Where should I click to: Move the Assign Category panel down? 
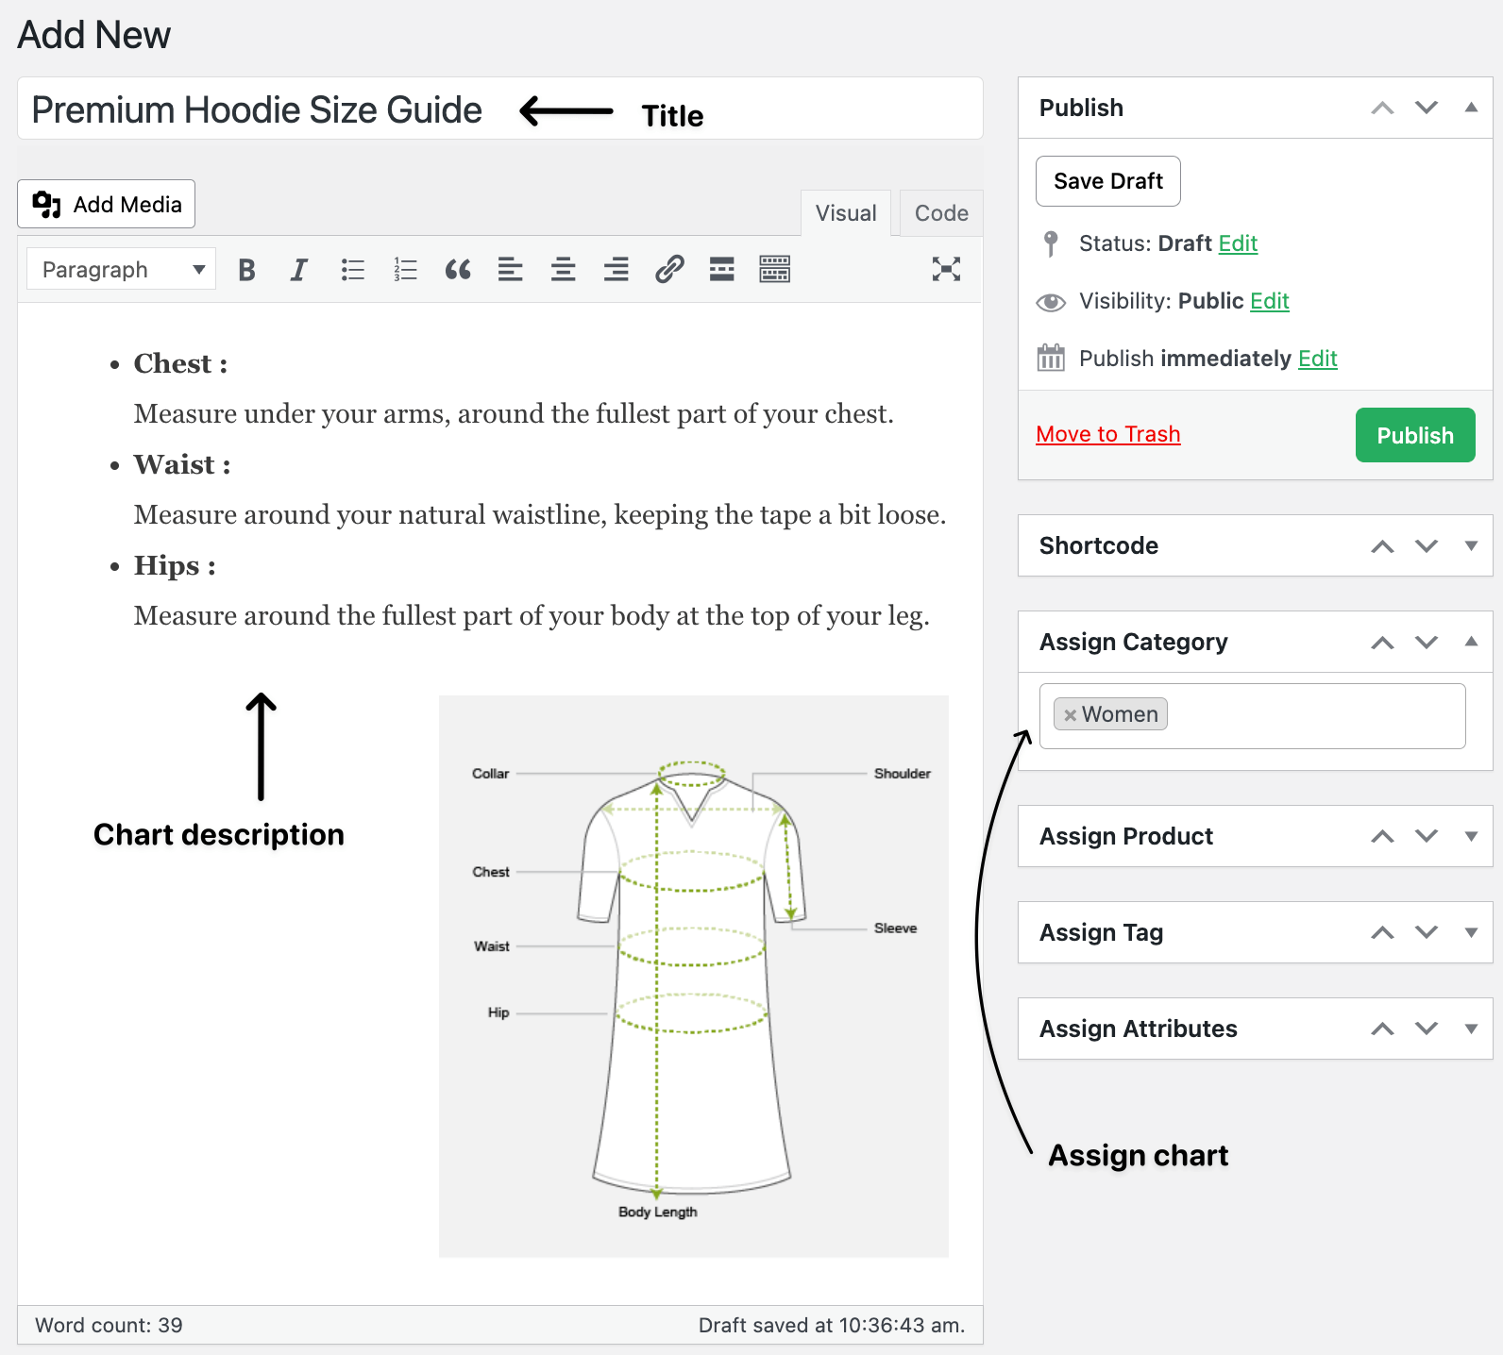1427,642
